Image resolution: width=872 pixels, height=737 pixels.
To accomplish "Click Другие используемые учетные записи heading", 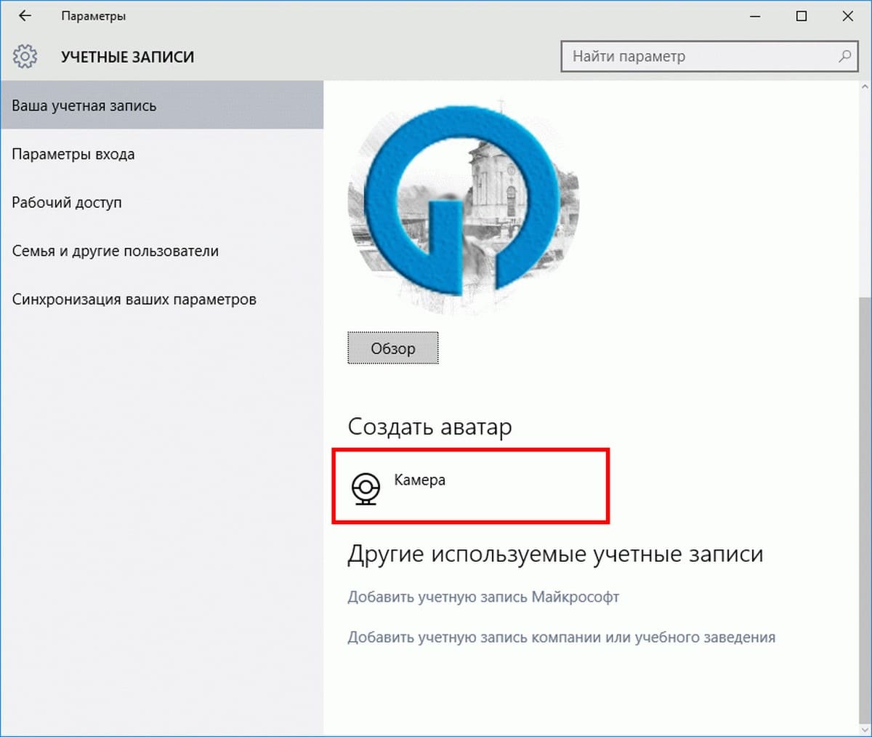I will point(555,555).
